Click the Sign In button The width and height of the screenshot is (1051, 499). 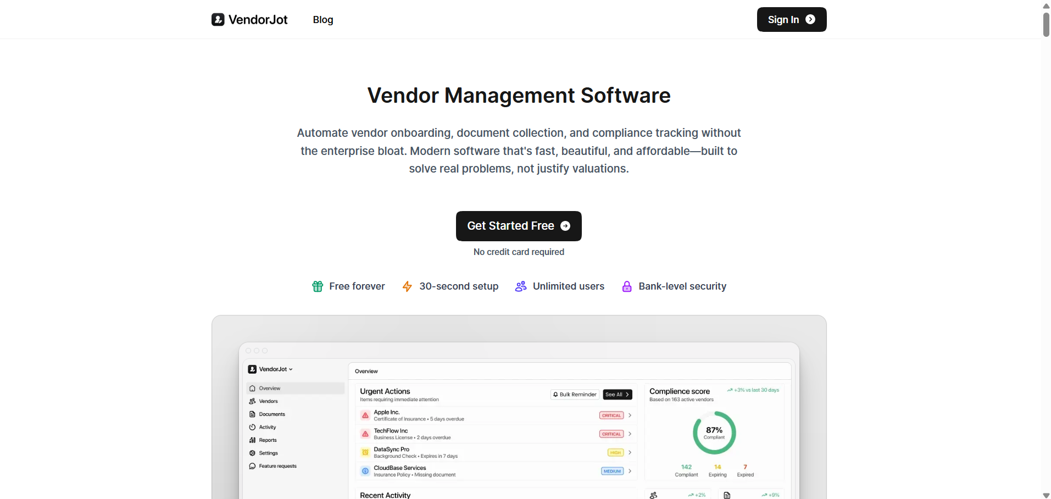click(x=791, y=20)
